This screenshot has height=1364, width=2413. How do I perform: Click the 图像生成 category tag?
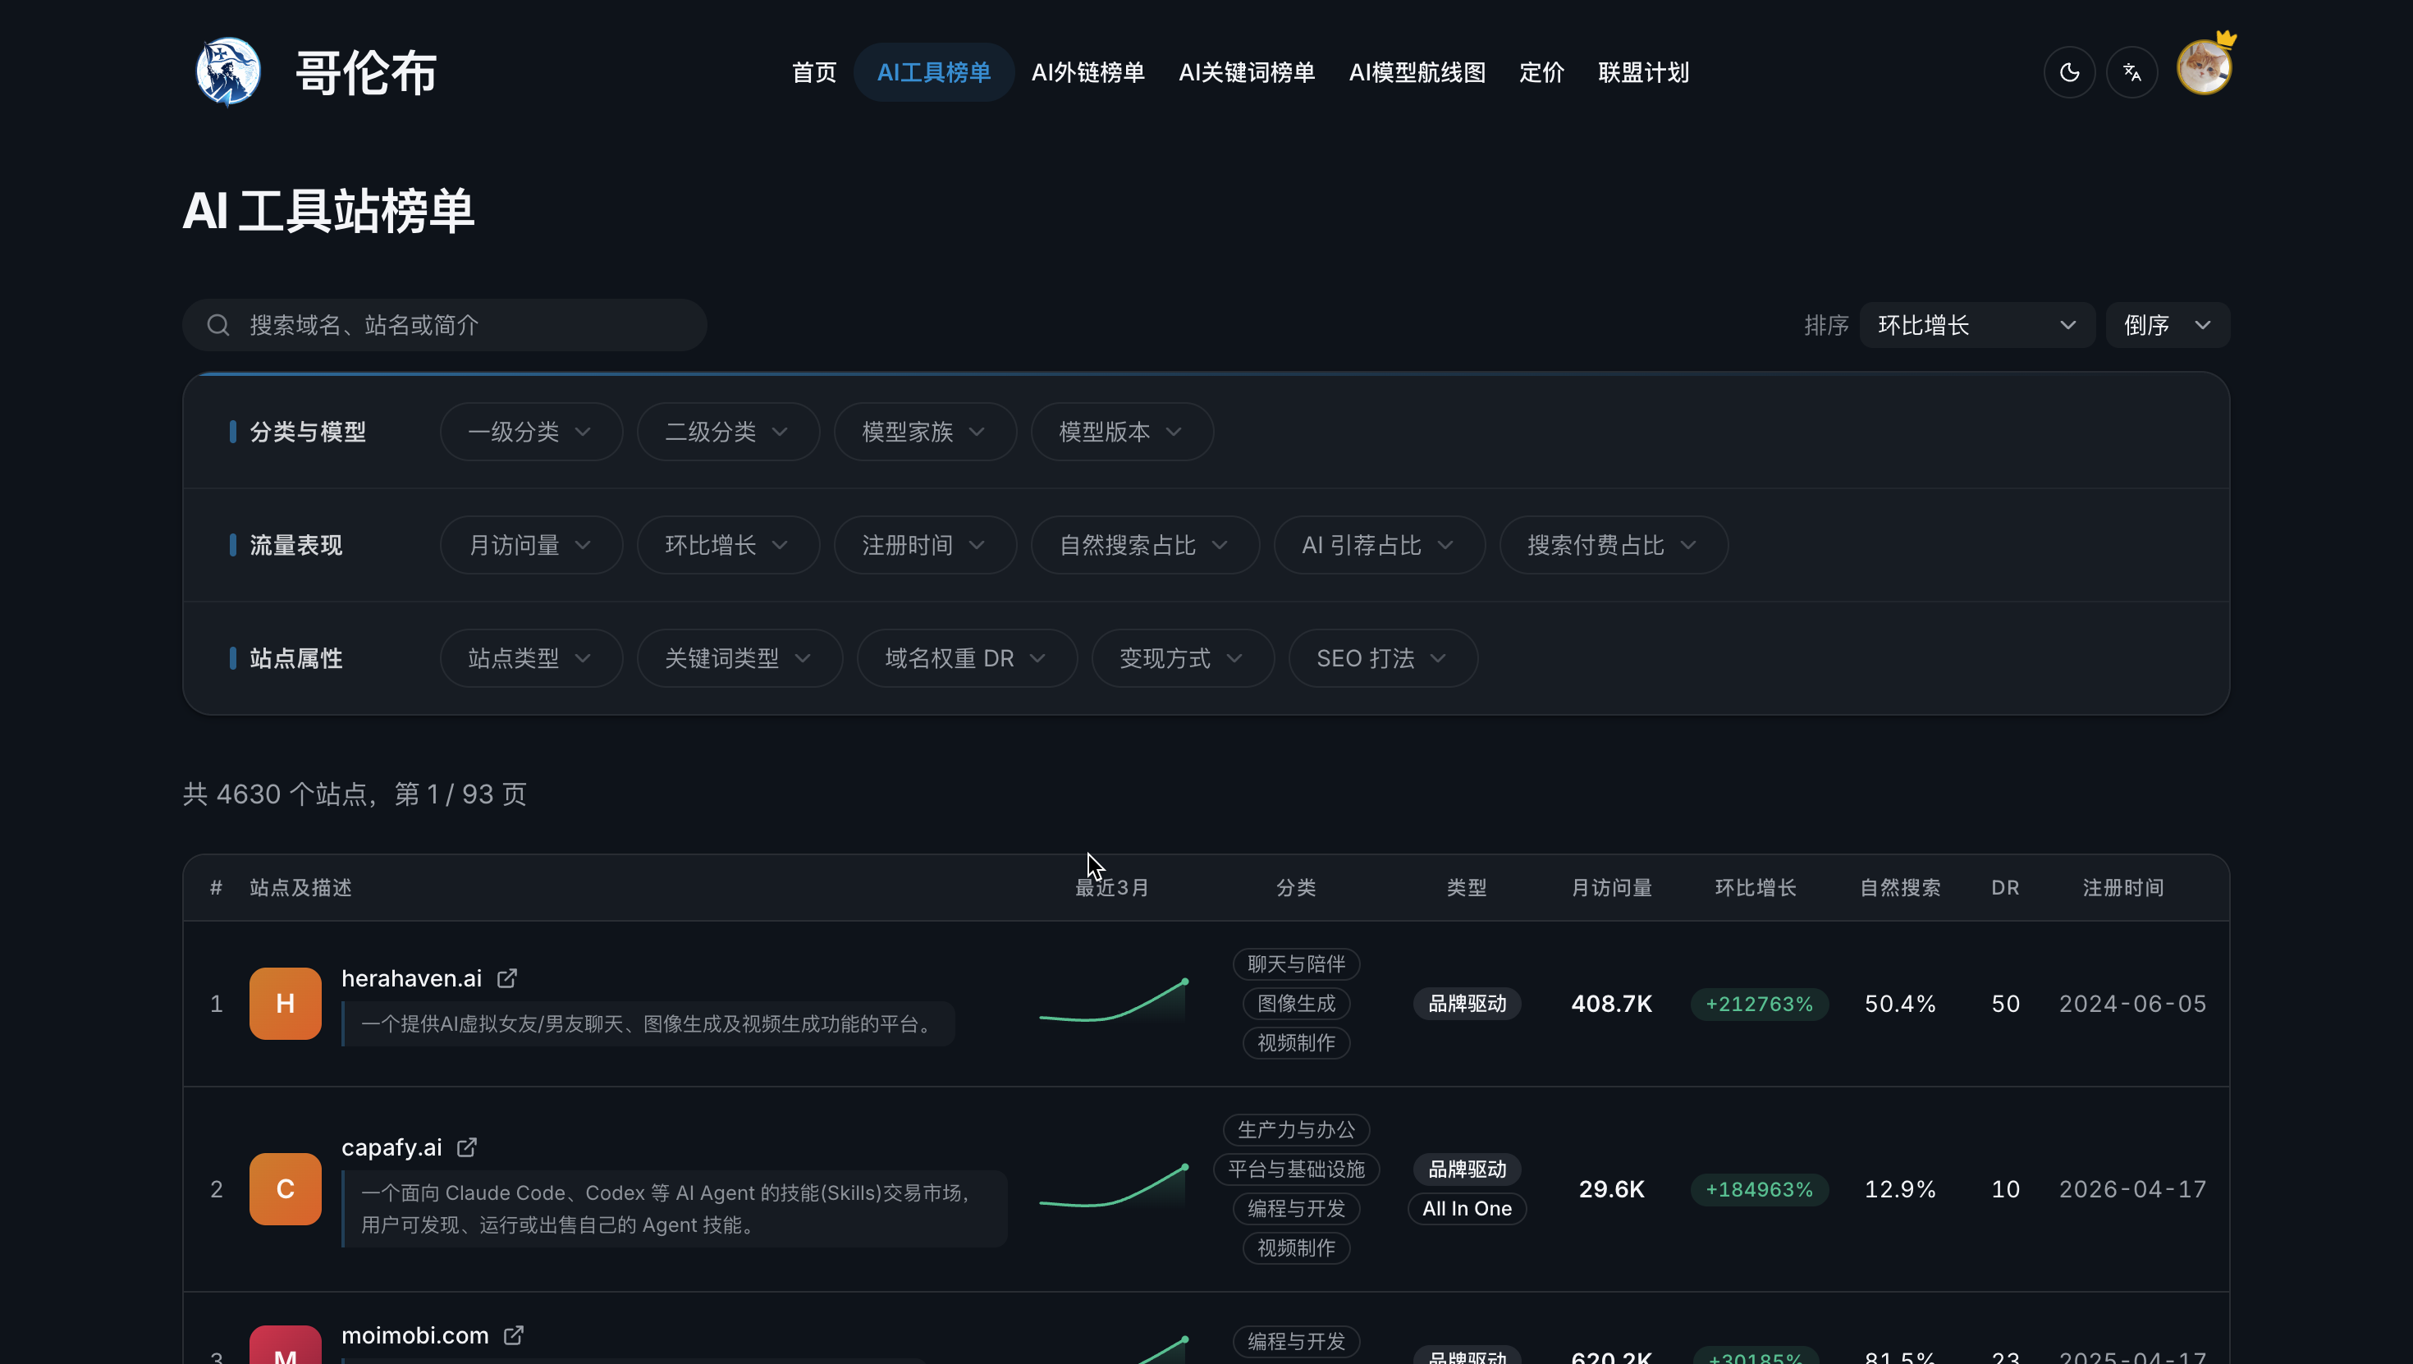point(1297,1004)
